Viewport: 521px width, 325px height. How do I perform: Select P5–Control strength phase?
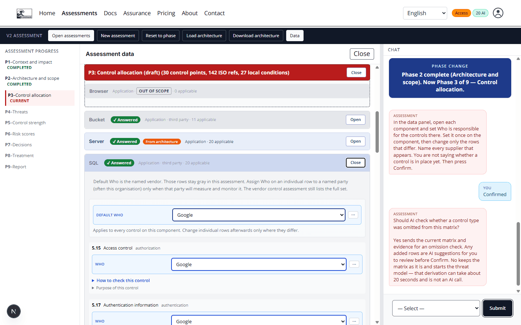25,123
